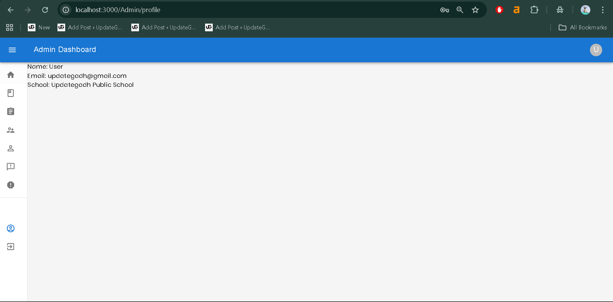
Task: Select the Teachers person icon
Action: click(x=11, y=148)
